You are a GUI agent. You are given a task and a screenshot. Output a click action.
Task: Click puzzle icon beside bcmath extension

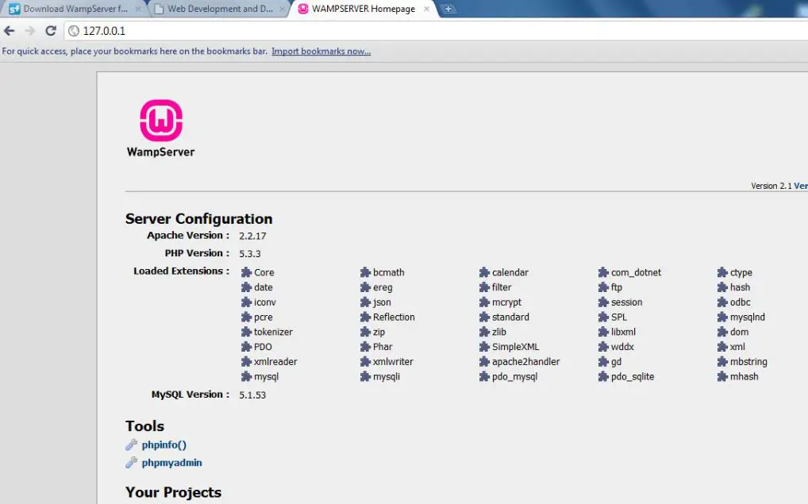coord(365,272)
